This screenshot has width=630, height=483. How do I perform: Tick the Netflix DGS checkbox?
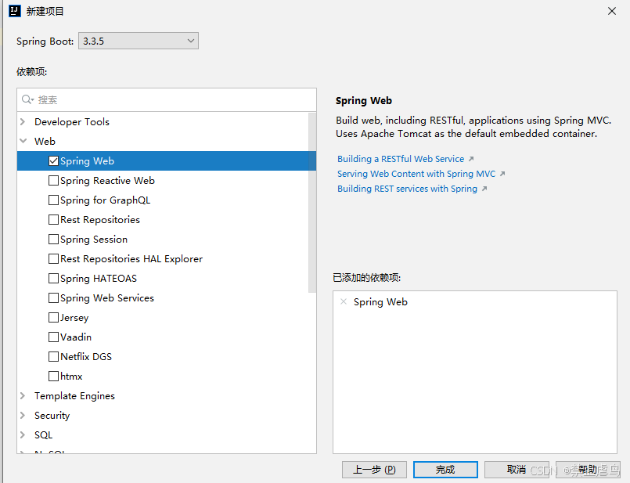click(53, 356)
